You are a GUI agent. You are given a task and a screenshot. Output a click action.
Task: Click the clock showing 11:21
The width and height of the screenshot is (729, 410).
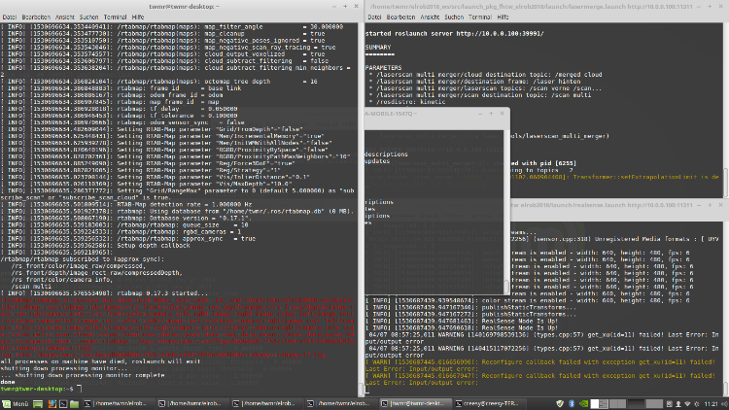click(710, 402)
